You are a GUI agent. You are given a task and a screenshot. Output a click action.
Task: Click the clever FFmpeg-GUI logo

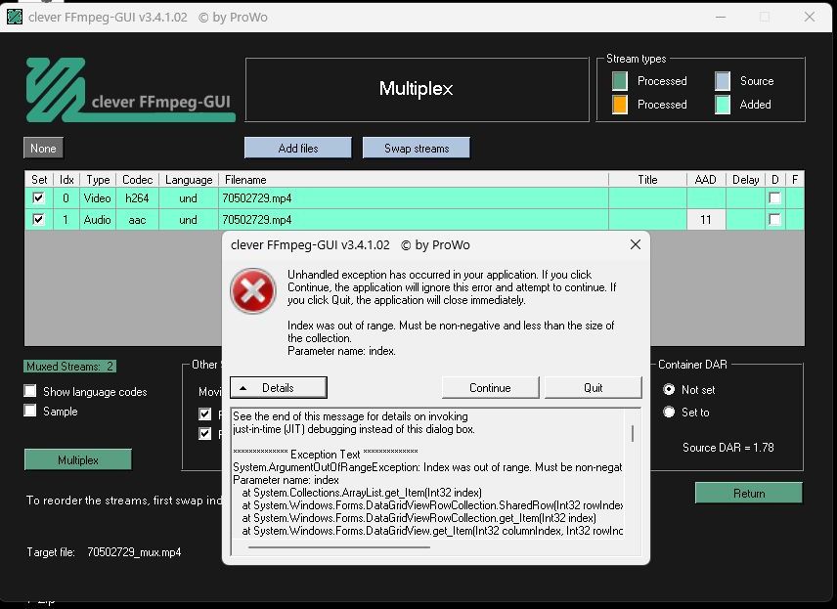point(130,90)
